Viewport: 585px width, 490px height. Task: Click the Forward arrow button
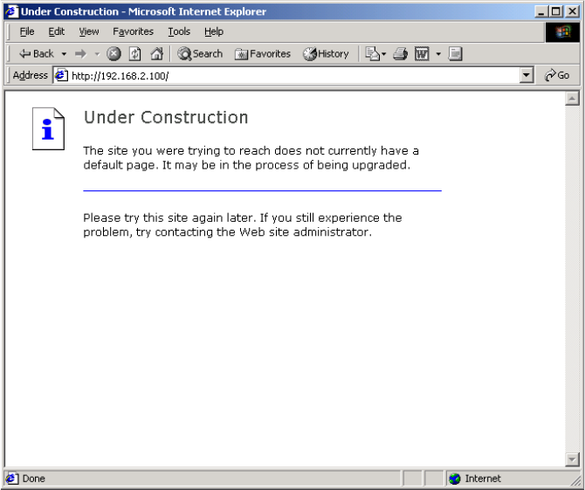coord(80,54)
